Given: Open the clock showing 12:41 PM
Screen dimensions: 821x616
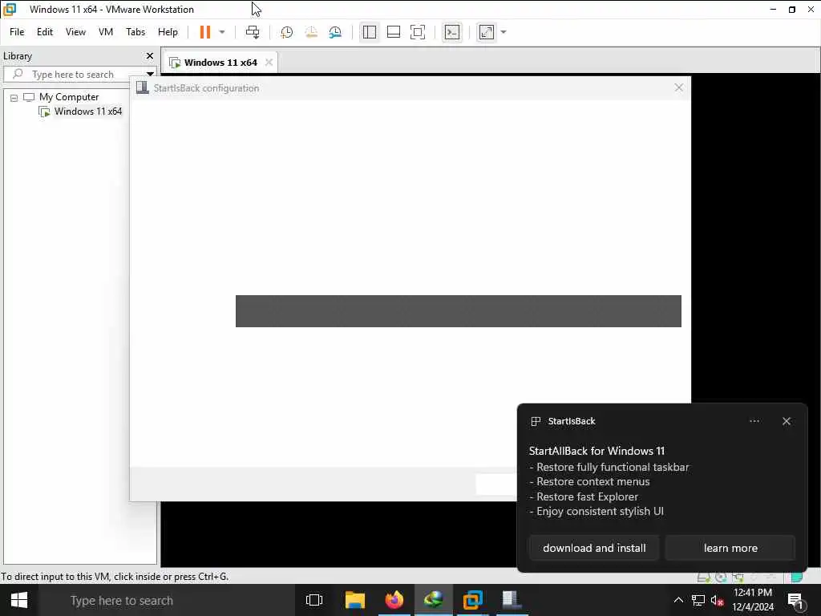Looking at the screenshot, I should pyautogui.click(x=752, y=600).
